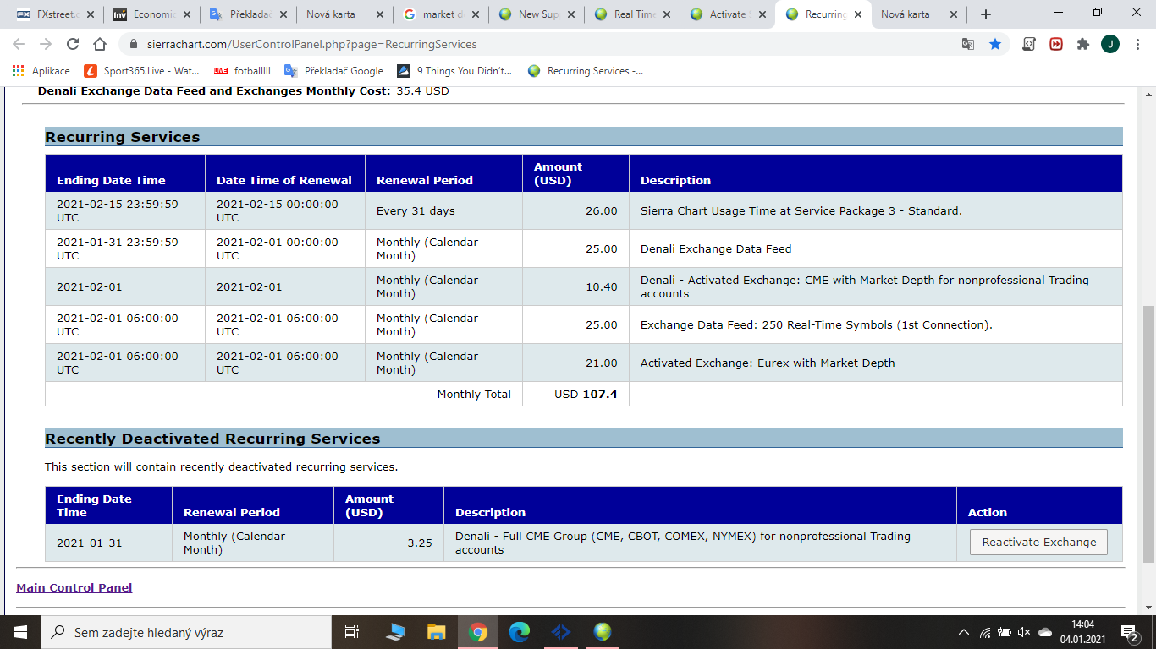Open the Chrome extensions puzzle icon
The height and width of the screenshot is (649, 1156).
pos(1083,44)
